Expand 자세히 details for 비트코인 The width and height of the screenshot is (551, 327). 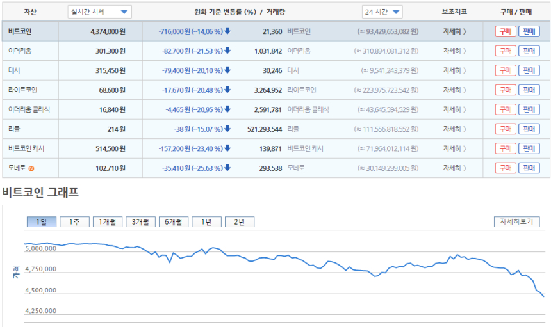[x=454, y=31]
